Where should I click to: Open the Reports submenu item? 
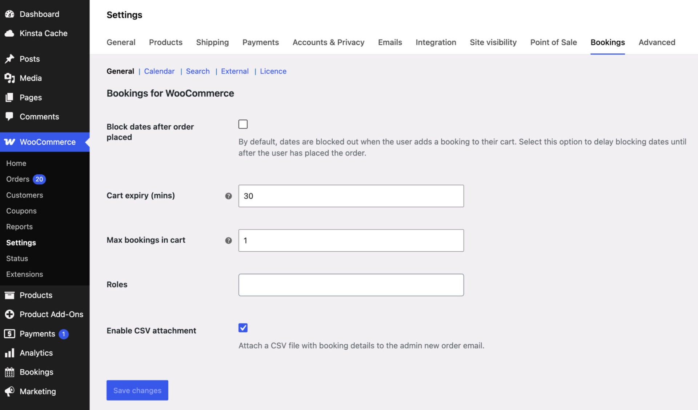click(x=19, y=227)
